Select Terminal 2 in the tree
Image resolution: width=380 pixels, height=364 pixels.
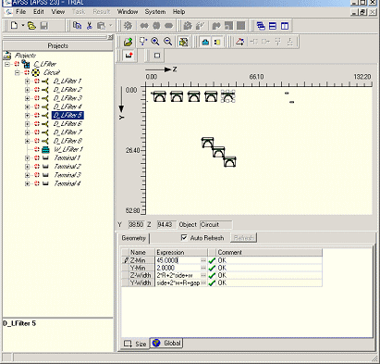click(x=67, y=167)
